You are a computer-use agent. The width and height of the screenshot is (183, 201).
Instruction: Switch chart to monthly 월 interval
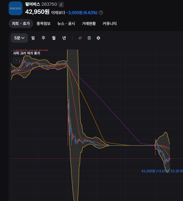pyautogui.click(x=54, y=38)
